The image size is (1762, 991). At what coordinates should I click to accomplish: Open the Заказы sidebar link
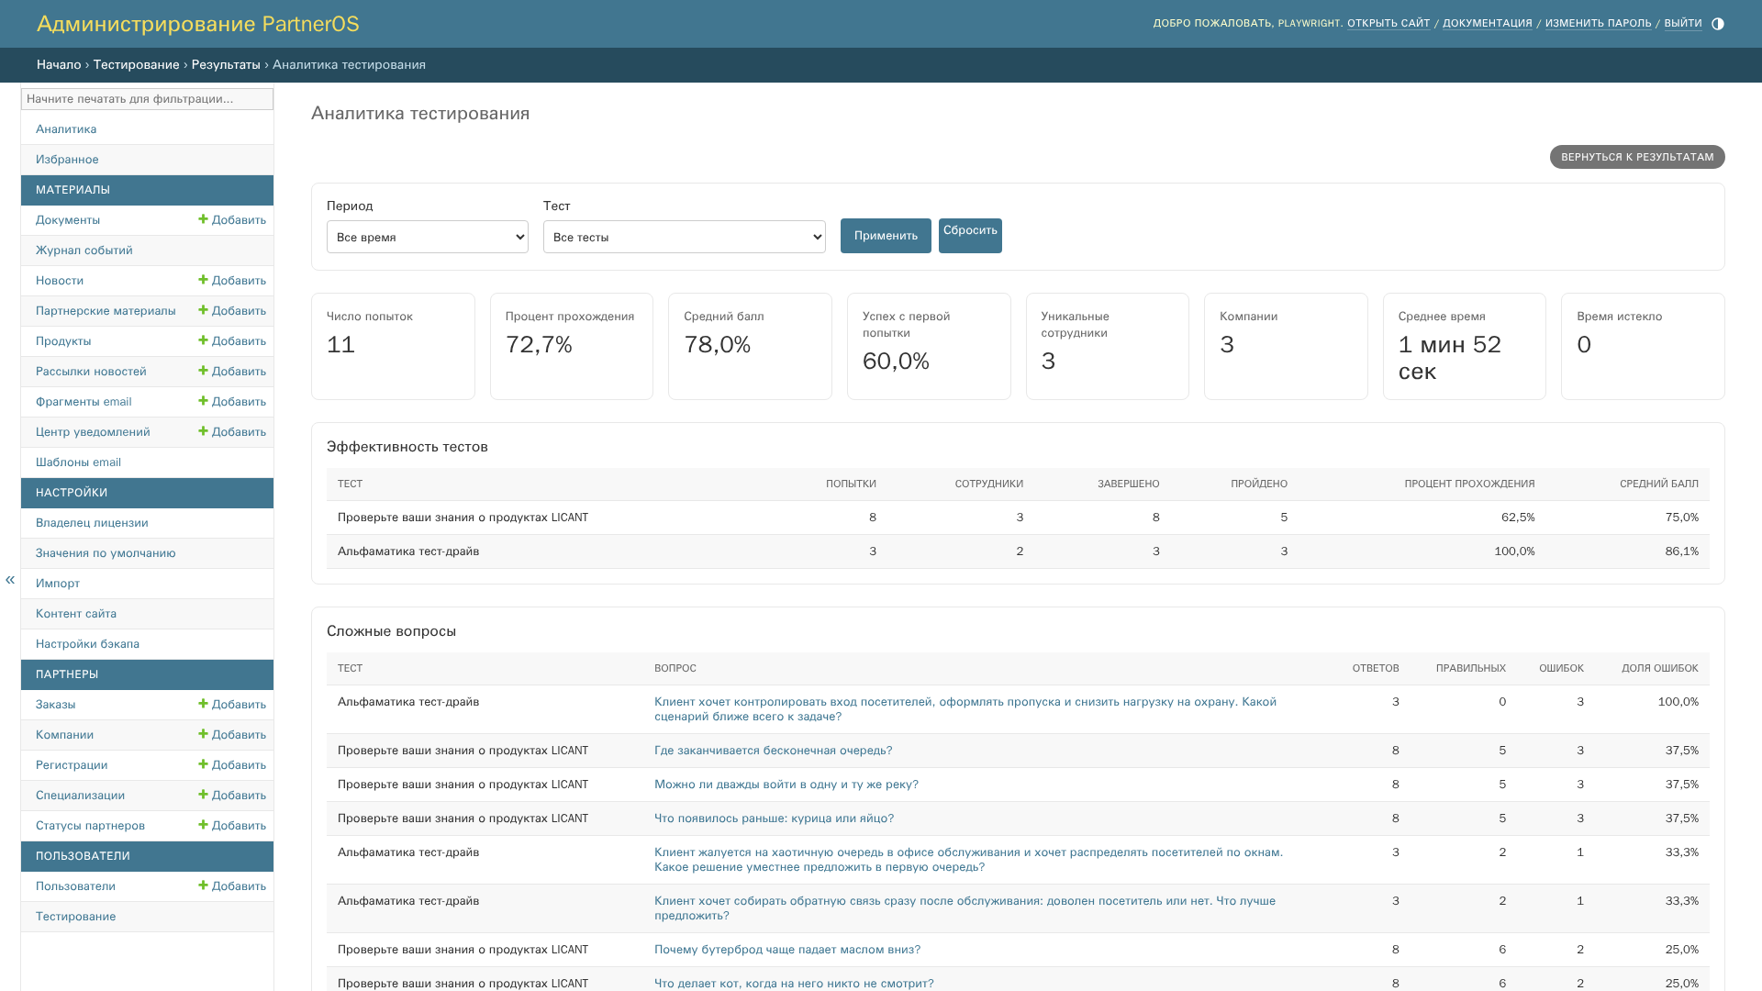point(56,705)
